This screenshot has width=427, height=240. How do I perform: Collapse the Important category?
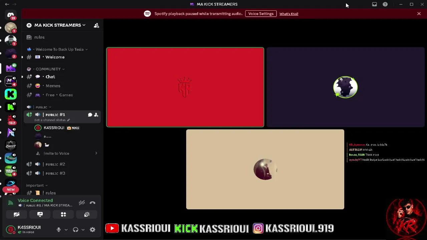click(37, 185)
